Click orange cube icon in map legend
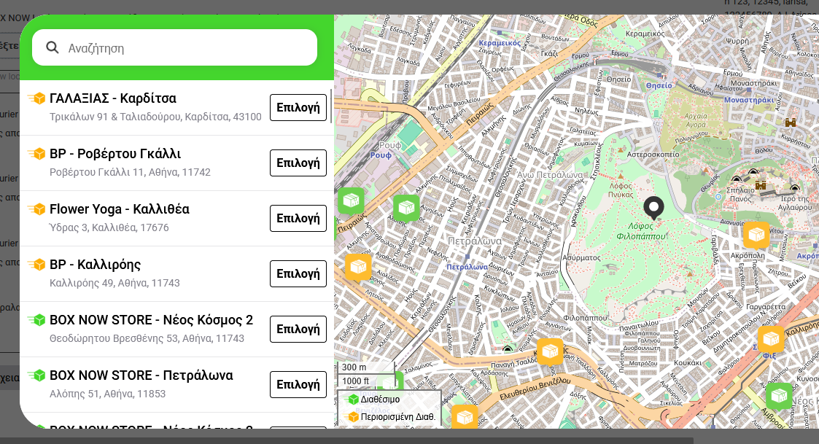819x444 pixels. [x=354, y=417]
